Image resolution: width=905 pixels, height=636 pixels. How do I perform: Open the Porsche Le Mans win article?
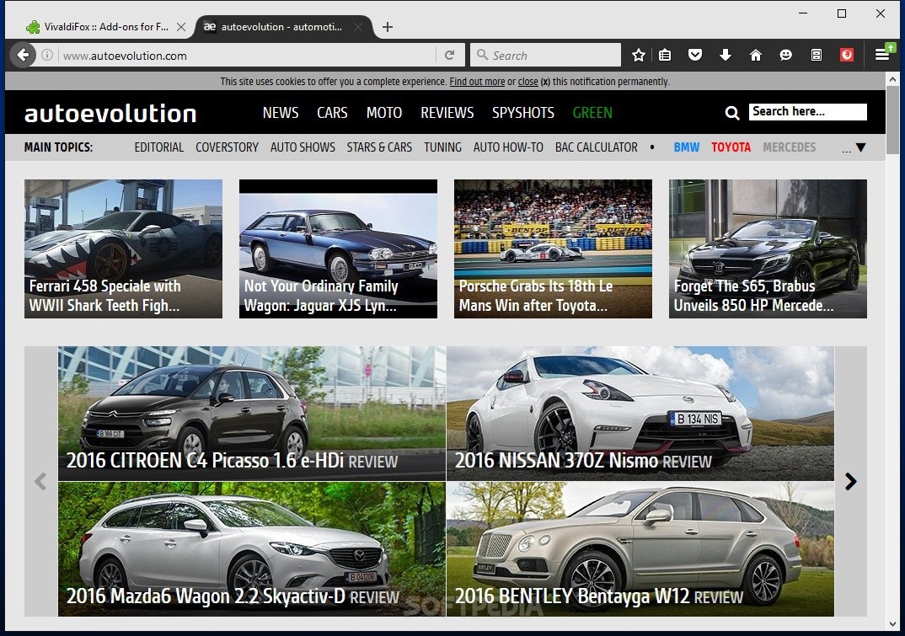pyautogui.click(x=553, y=249)
